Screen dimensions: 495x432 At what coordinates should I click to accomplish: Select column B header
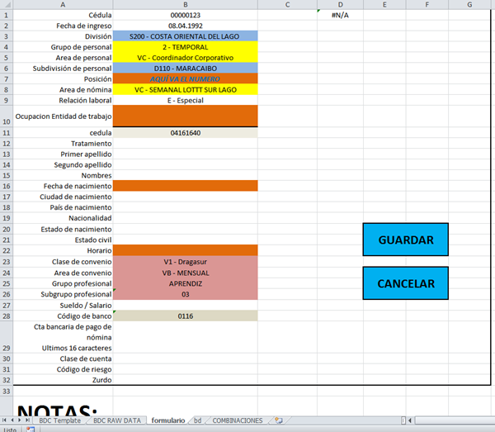point(186,4)
